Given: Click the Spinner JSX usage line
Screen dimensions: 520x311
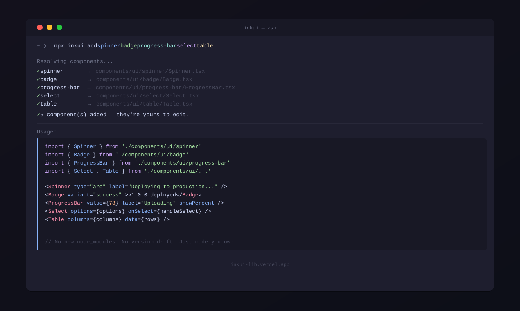Looking at the screenshot, I should pyautogui.click(x=136, y=187).
